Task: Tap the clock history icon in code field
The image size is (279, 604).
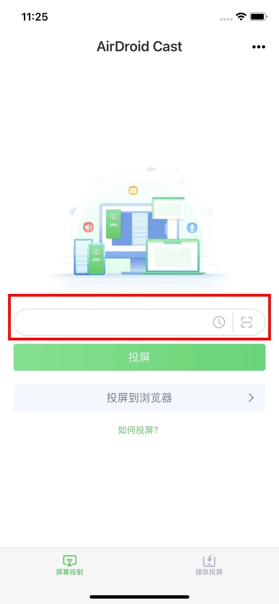Action: [219, 322]
